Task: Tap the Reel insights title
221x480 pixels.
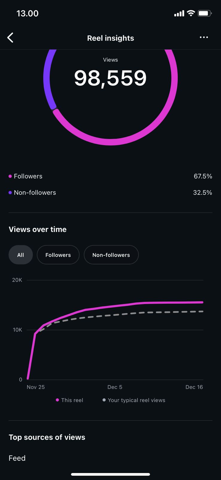Action: tap(110, 38)
